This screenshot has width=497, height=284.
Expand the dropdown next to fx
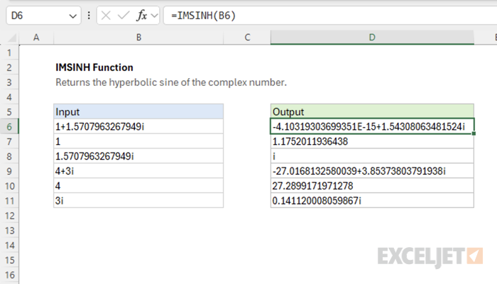(154, 16)
